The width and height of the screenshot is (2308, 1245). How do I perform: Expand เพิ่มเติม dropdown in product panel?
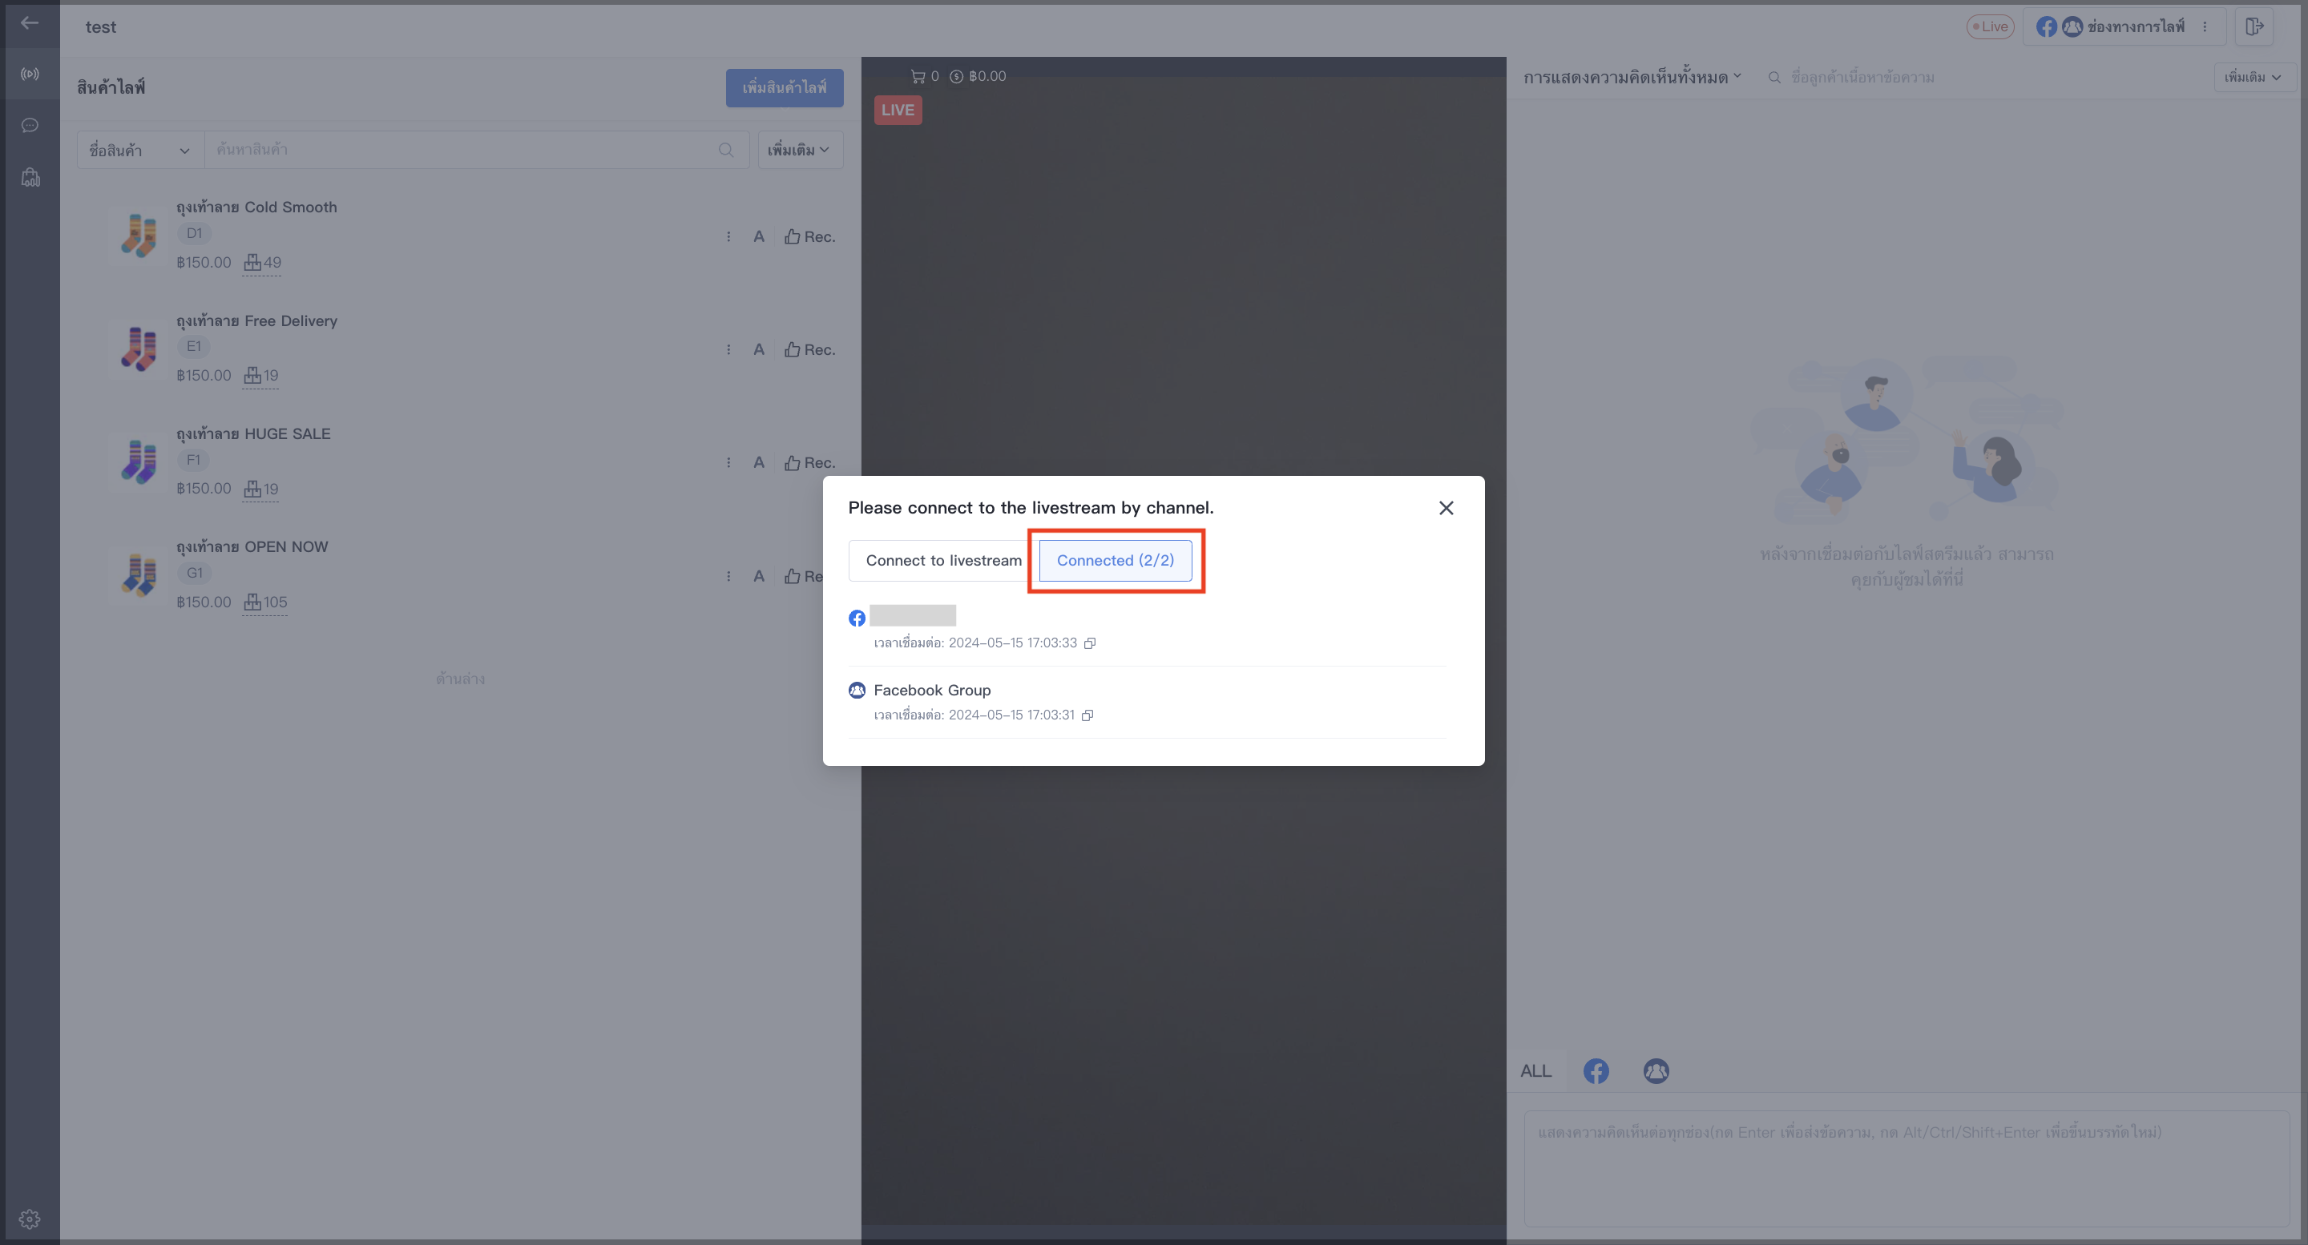(x=799, y=151)
